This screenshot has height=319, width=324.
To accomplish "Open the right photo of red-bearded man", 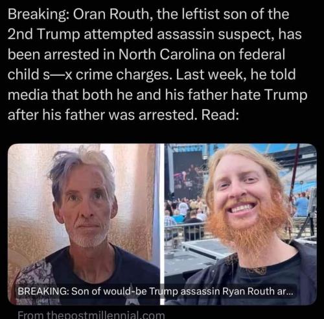I will pyautogui.click(x=240, y=224).
